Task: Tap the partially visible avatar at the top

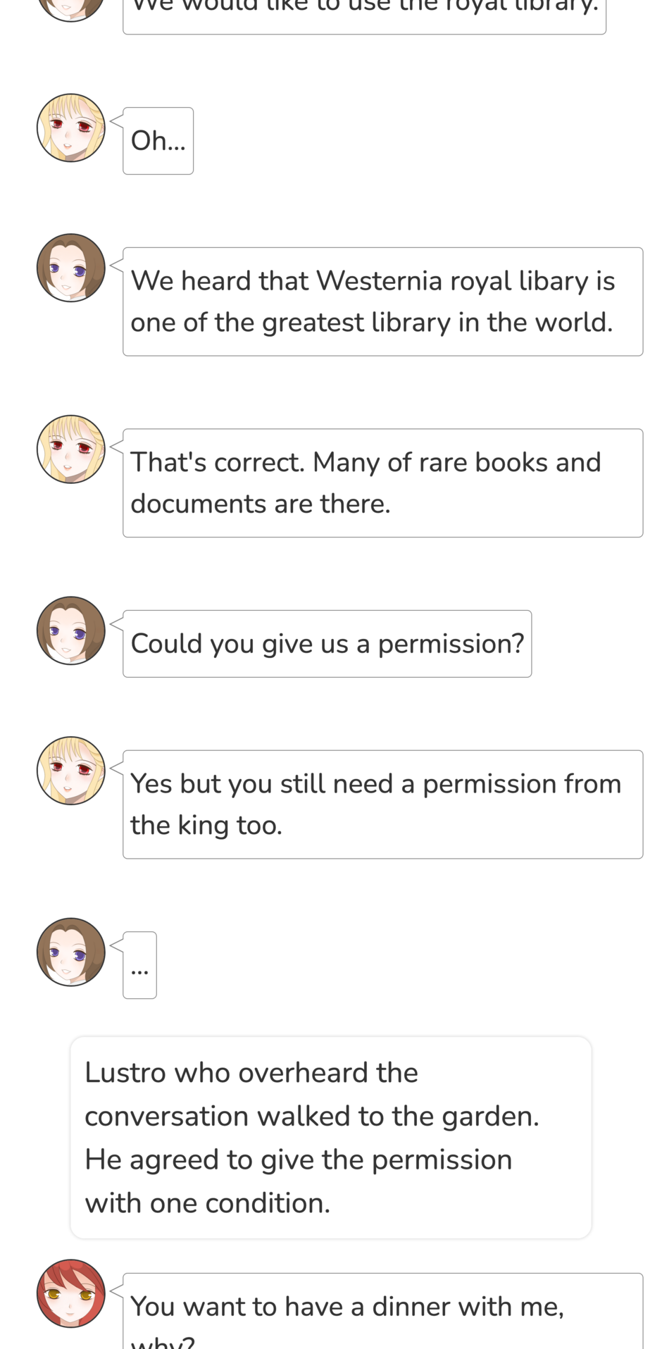Action: click(x=70, y=8)
